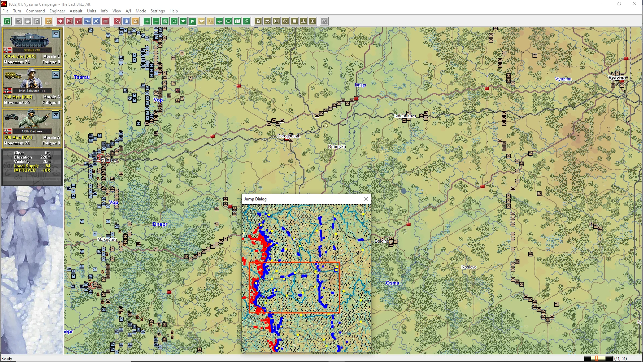Click the green plus zoom-in toolbar icon

[x=147, y=21]
